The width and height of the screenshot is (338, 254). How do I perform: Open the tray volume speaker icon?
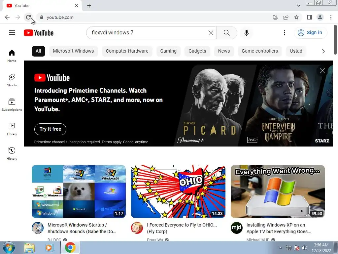[x=304, y=248]
